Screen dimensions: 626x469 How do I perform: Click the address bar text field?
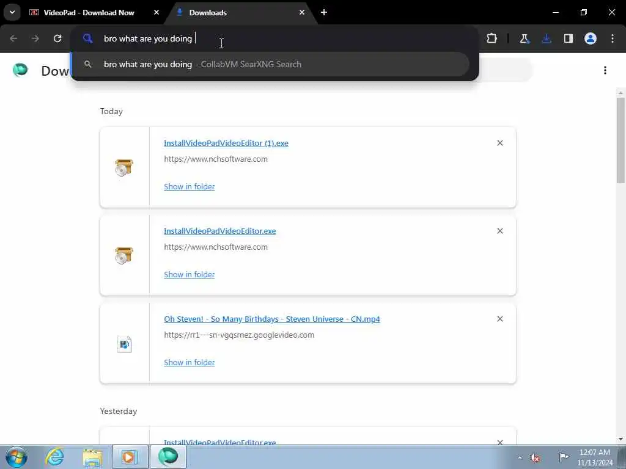(276, 38)
